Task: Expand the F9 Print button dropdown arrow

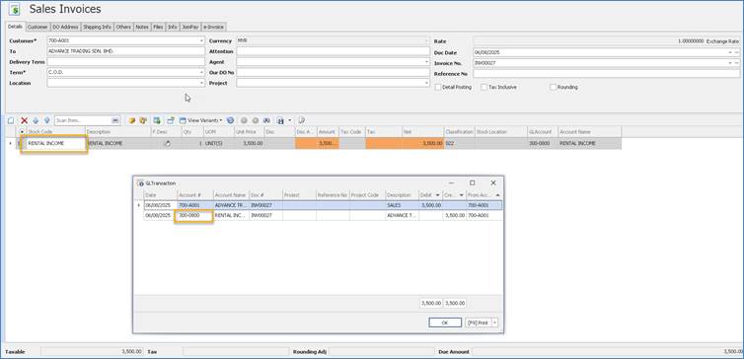Action: (x=495, y=323)
